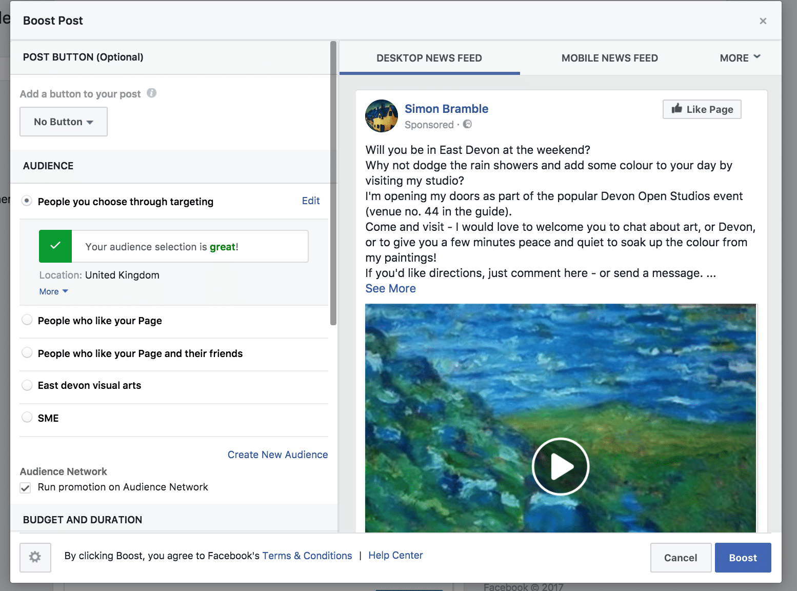Expand More audience details
Viewport: 797px width, 591px height.
point(53,291)
